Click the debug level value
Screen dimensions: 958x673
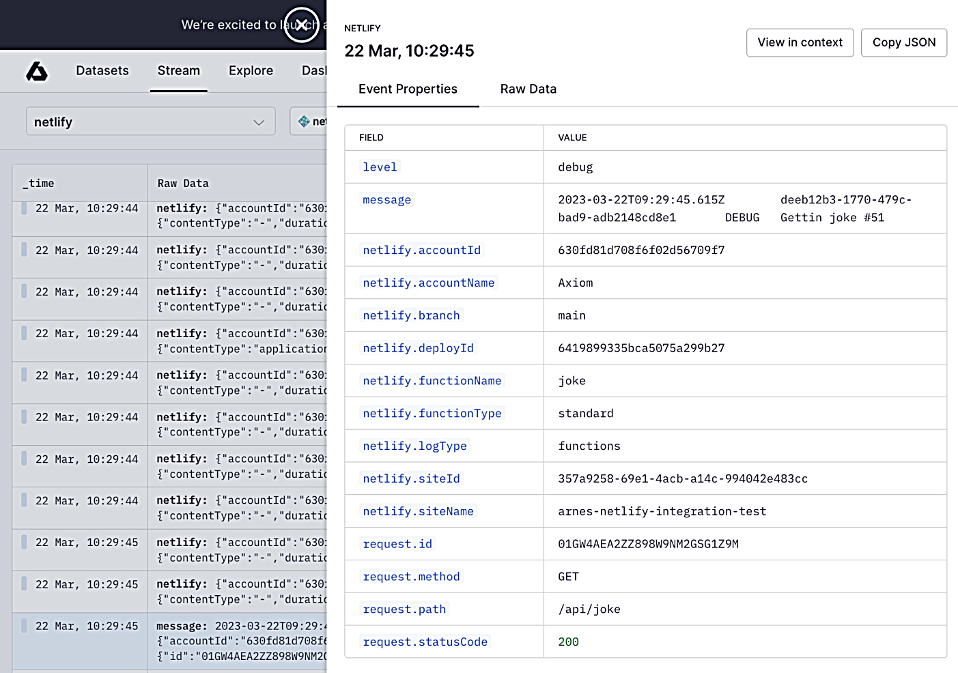[x=576, y=167]
